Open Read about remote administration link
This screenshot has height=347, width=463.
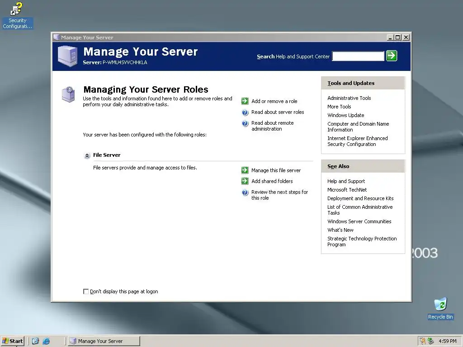point(273,126)
